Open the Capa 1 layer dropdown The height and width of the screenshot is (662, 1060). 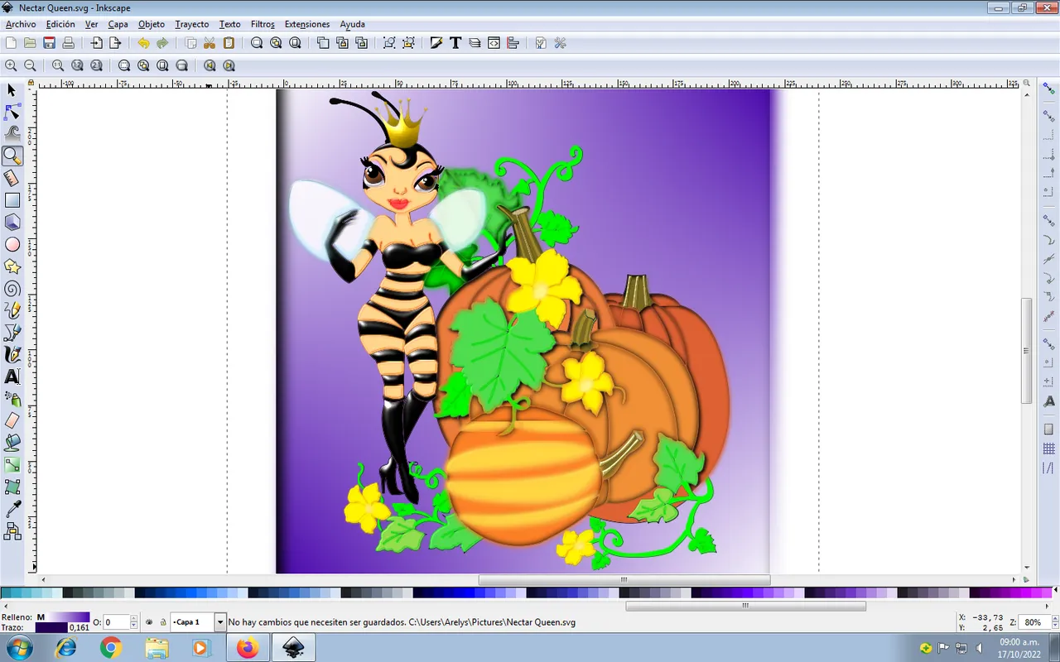[x=220, y=622]
